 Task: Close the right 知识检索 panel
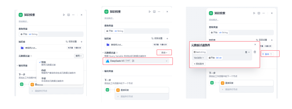tap(272, 13)
